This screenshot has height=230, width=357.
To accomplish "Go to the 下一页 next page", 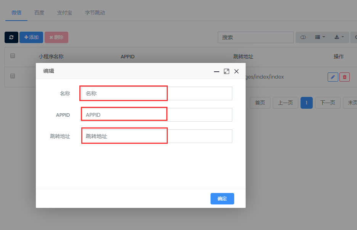I will (327, 103).
